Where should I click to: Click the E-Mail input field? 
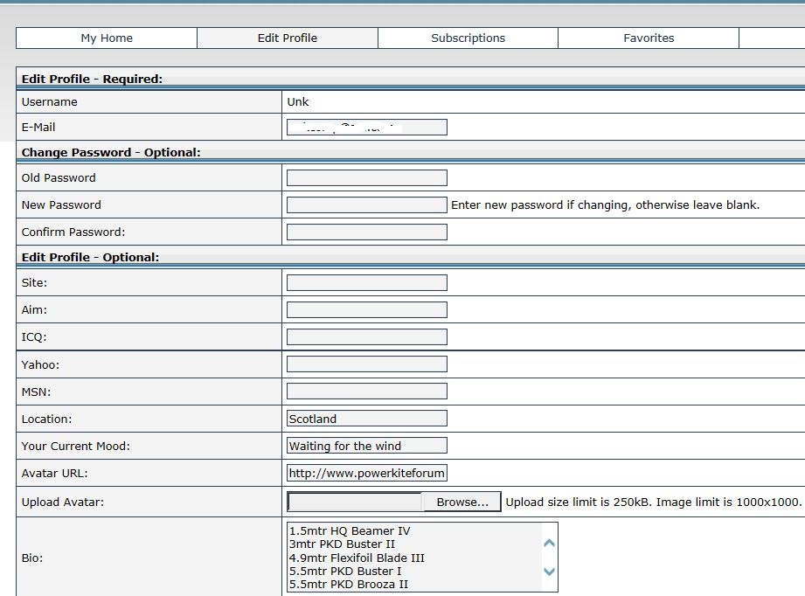click(x=366, y=128)
